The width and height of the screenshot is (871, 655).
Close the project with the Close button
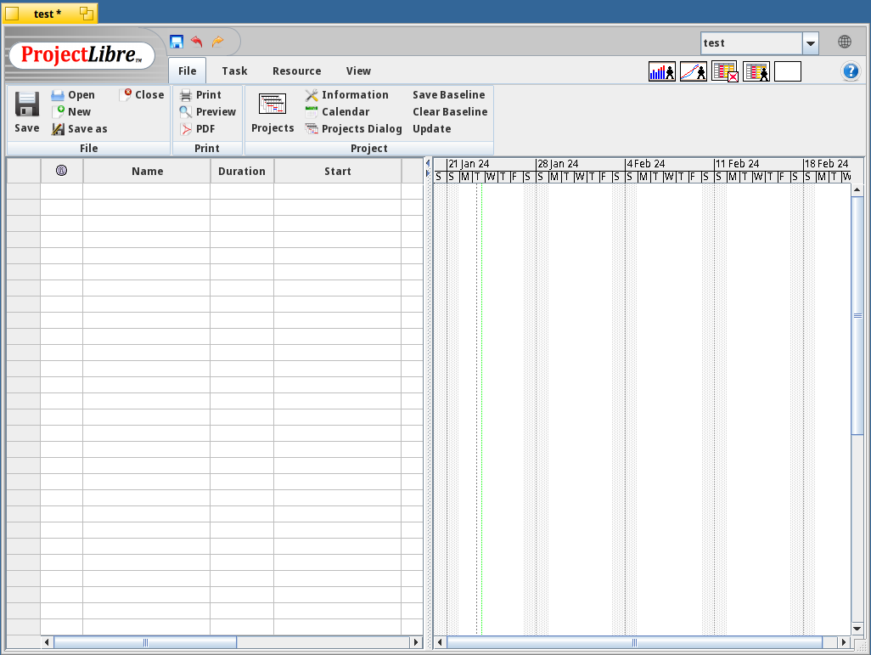click(x=142, y=94)
